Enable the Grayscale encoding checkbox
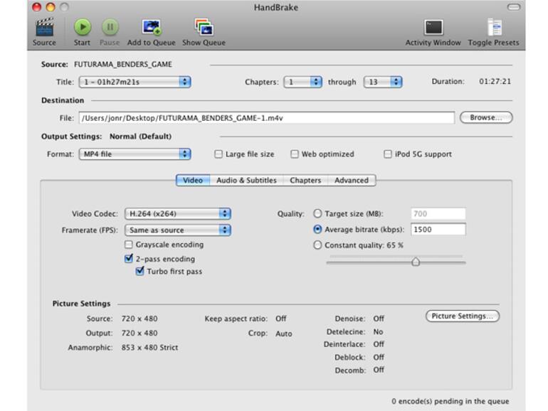This screenshot has height=411, width=548. coord(129,245)
